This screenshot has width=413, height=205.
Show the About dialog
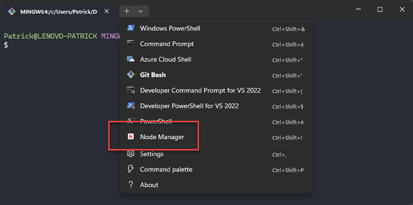216,185
